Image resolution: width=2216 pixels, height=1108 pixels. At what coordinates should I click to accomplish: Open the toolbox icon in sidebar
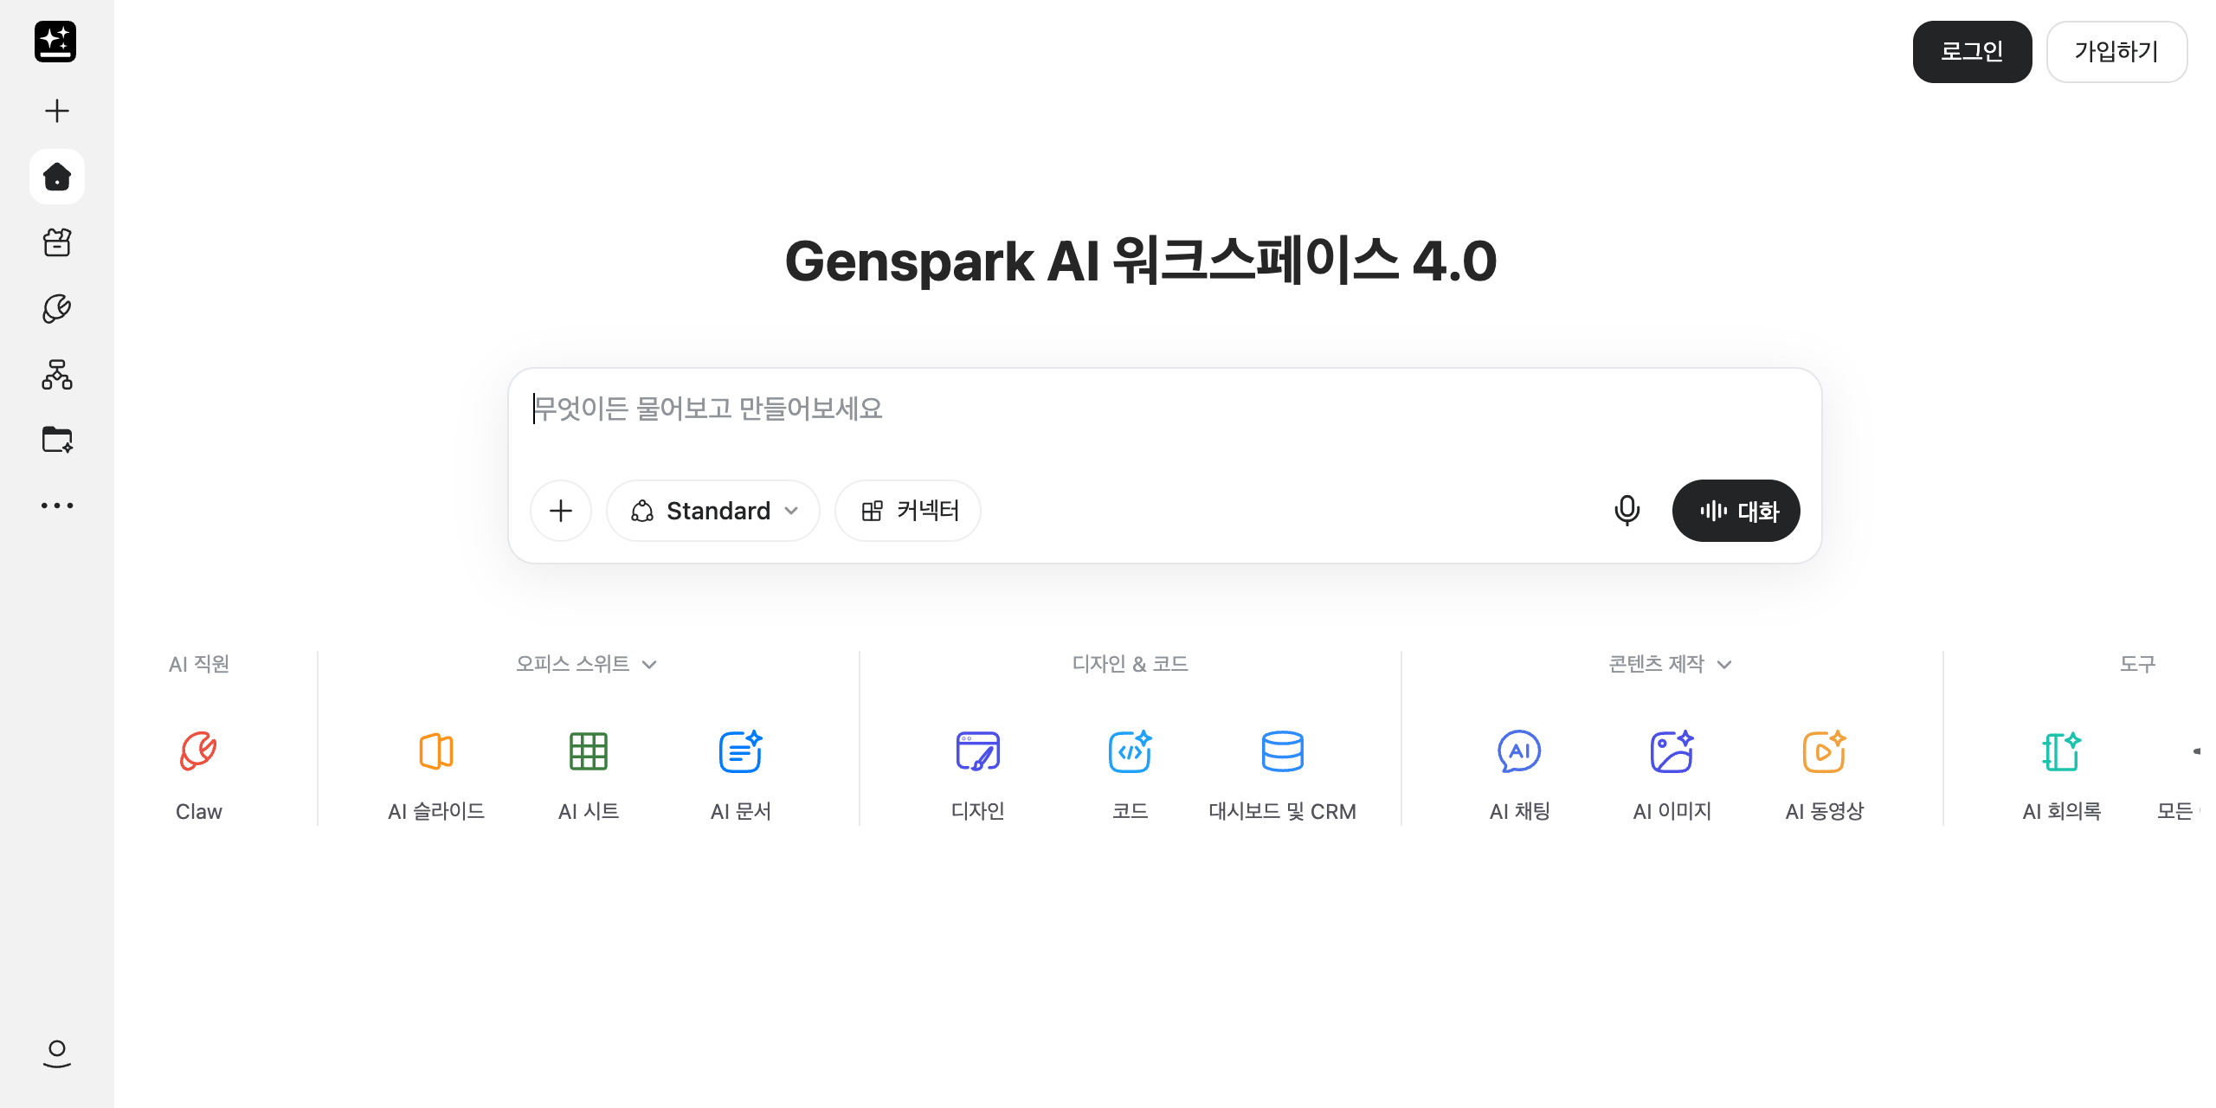(x=57, y=242)
